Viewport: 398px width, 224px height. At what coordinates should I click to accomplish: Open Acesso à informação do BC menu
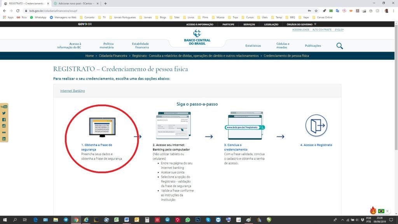point(69,45)
